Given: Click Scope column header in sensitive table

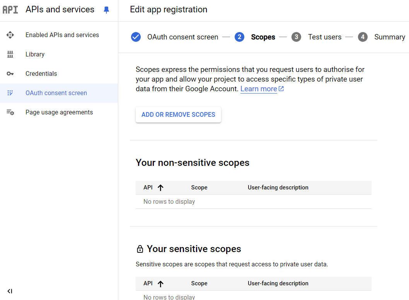Looking at the screenshot, I should point(199,283).
